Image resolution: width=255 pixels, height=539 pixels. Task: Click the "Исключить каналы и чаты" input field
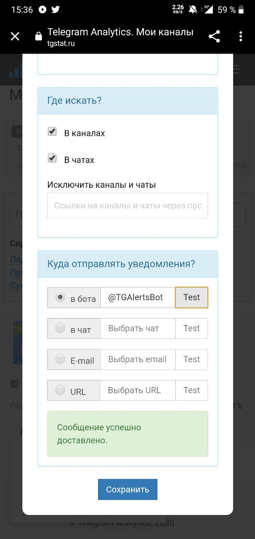pos(127,205)
